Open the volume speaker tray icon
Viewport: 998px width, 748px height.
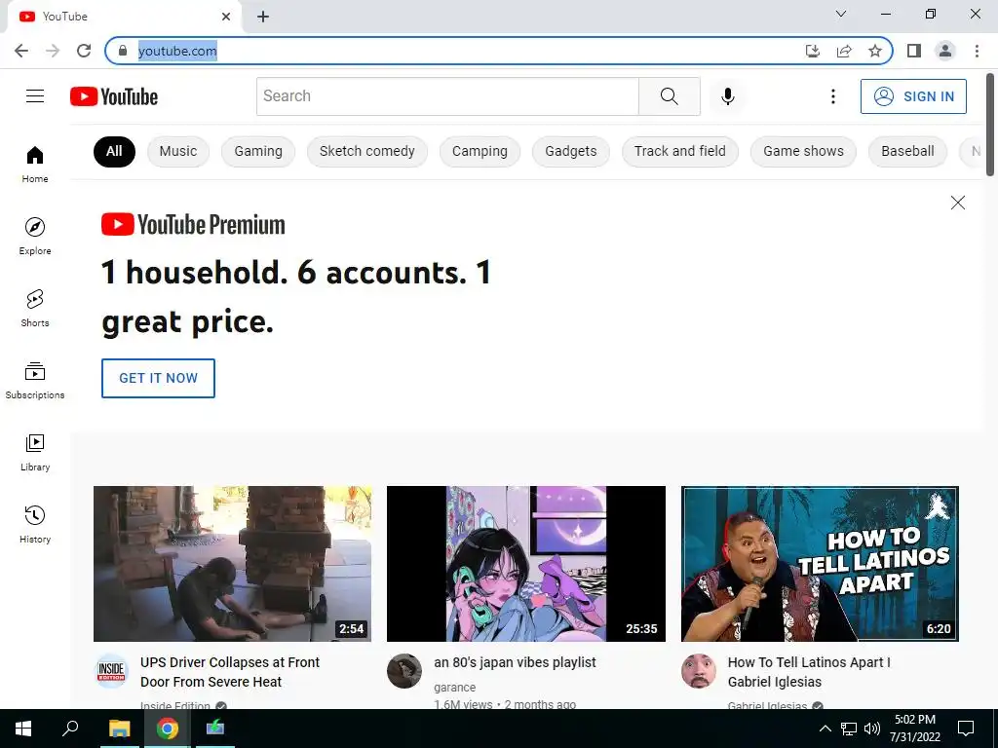tap(872, 729)
